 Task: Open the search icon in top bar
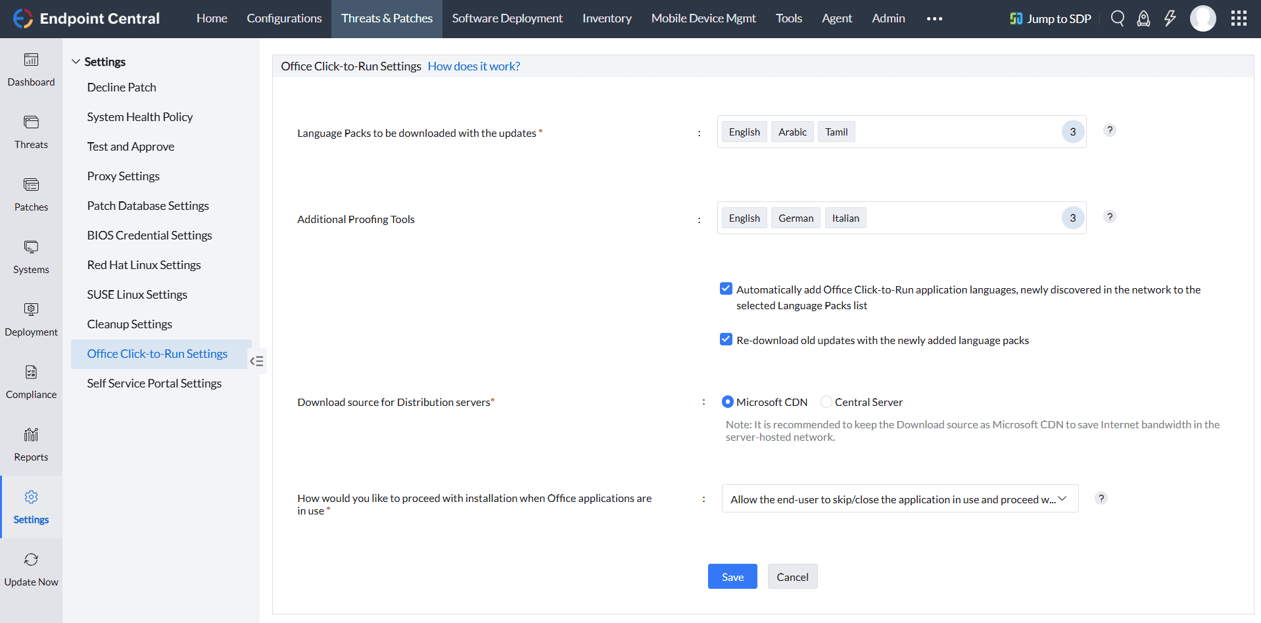click(x=1117, y=18)
